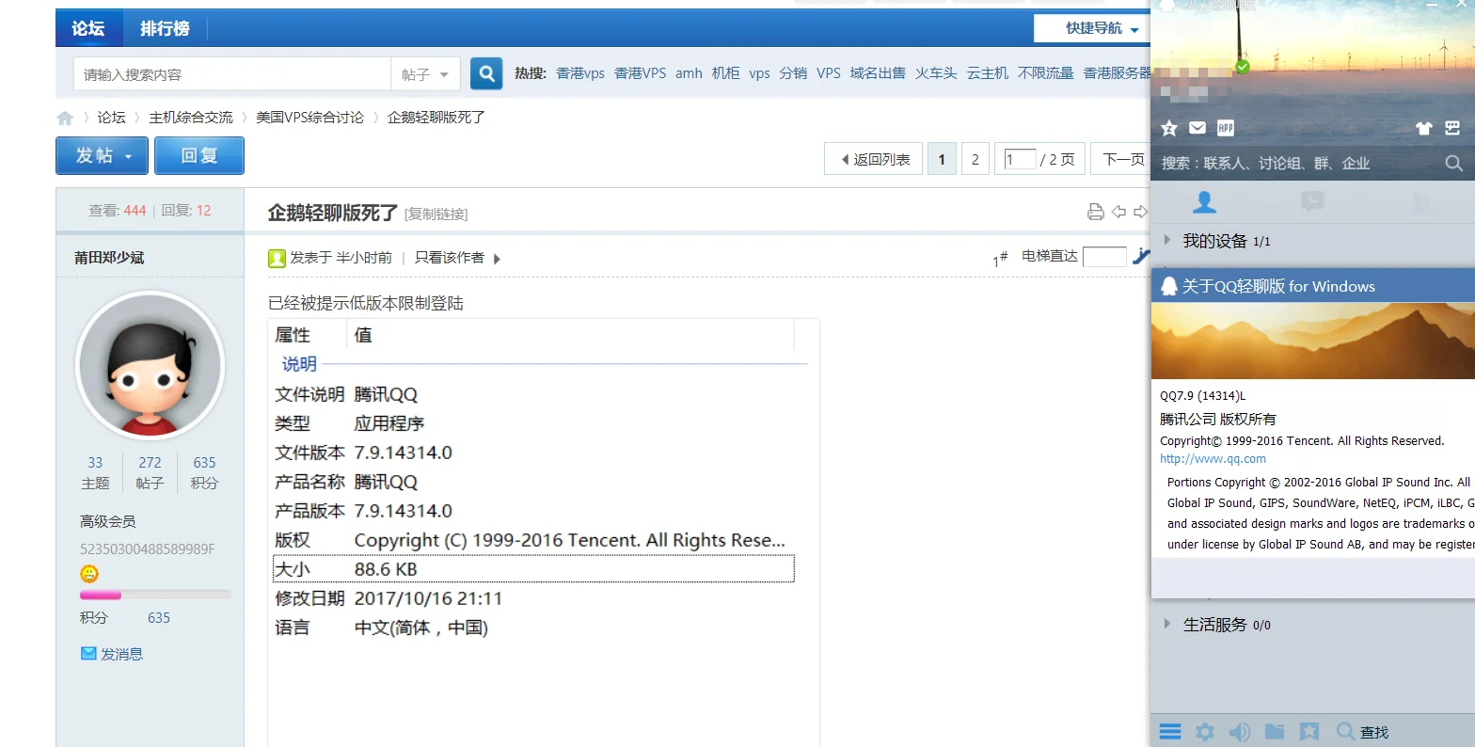Go to page 2 of the thread

click(x=975, y=159)
